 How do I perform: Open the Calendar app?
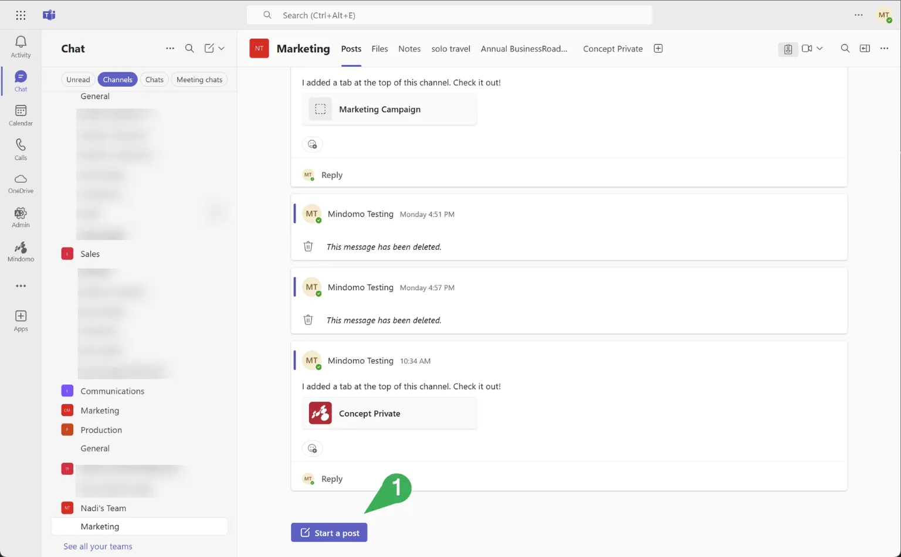pos(21,115)
